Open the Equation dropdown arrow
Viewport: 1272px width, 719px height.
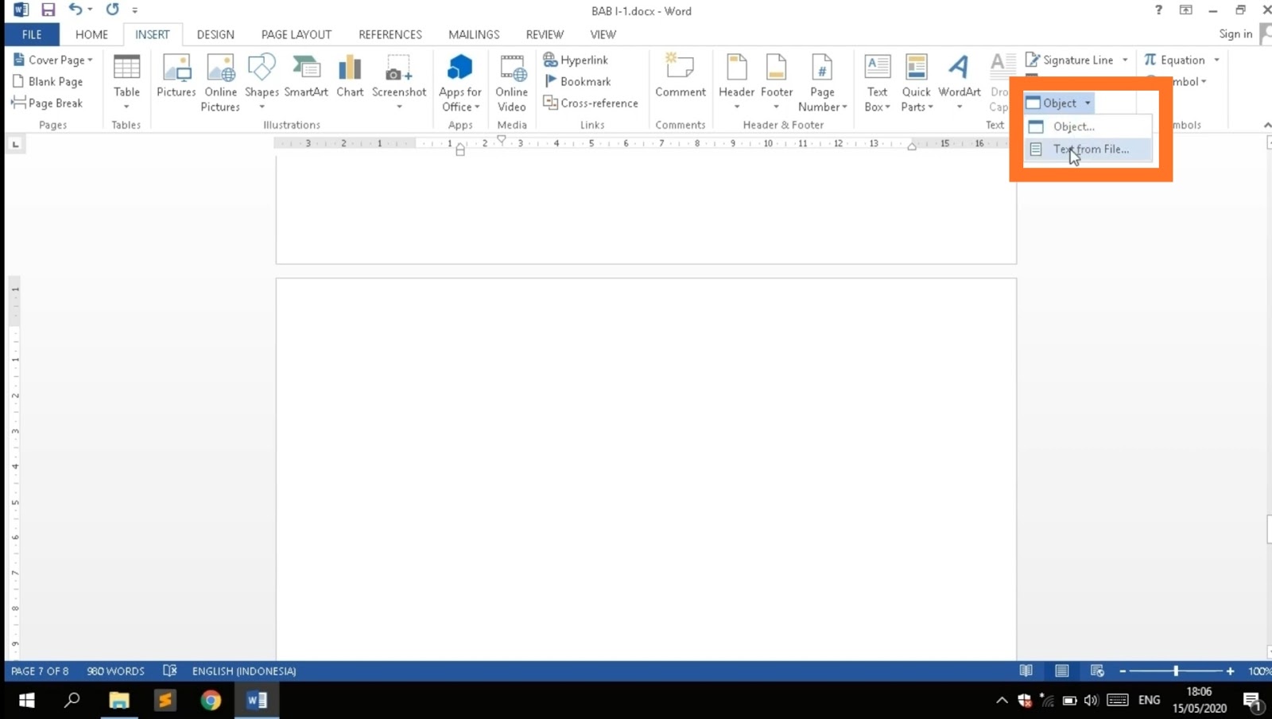(1216, 60)
